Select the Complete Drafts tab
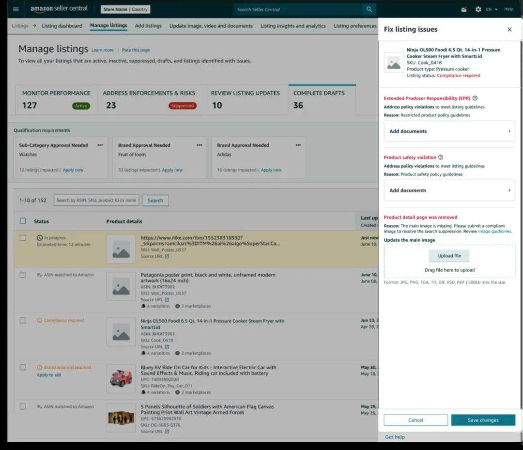 [322, 100]
